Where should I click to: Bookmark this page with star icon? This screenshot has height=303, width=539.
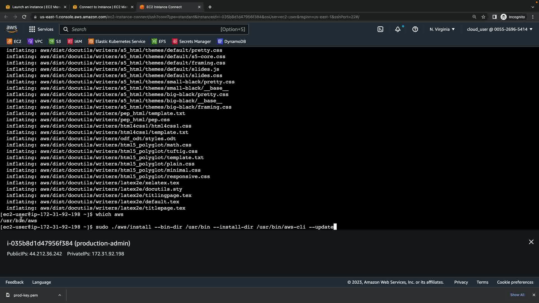coord(483,17)
